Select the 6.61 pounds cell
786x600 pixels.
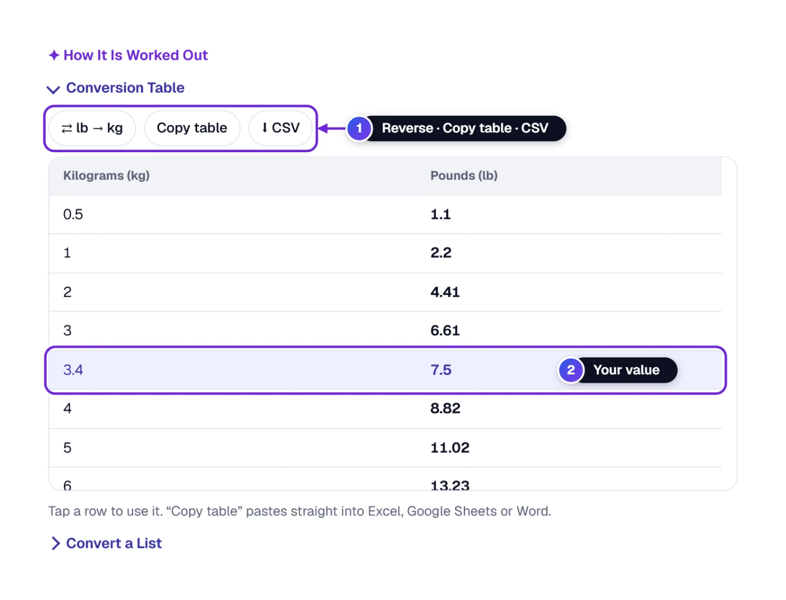coord(445,331)
